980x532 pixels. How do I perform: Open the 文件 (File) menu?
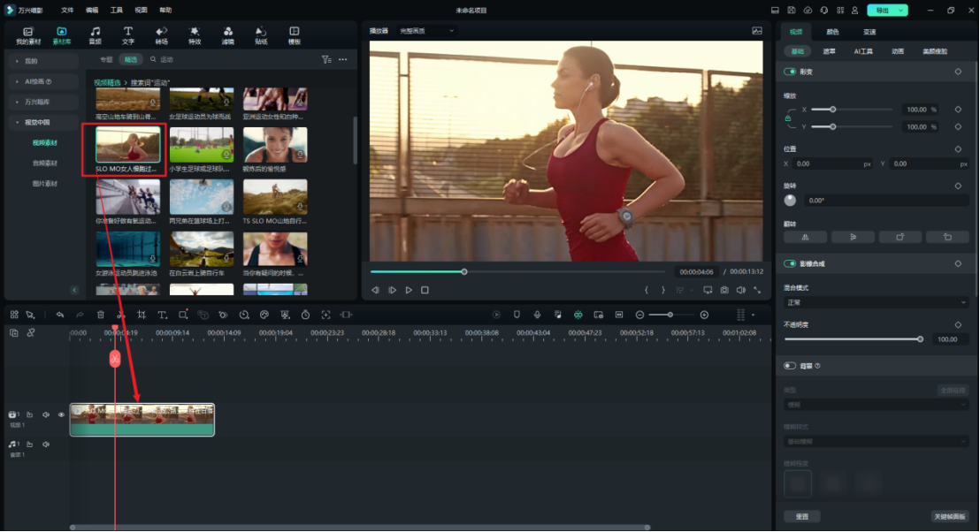point(67,10)
